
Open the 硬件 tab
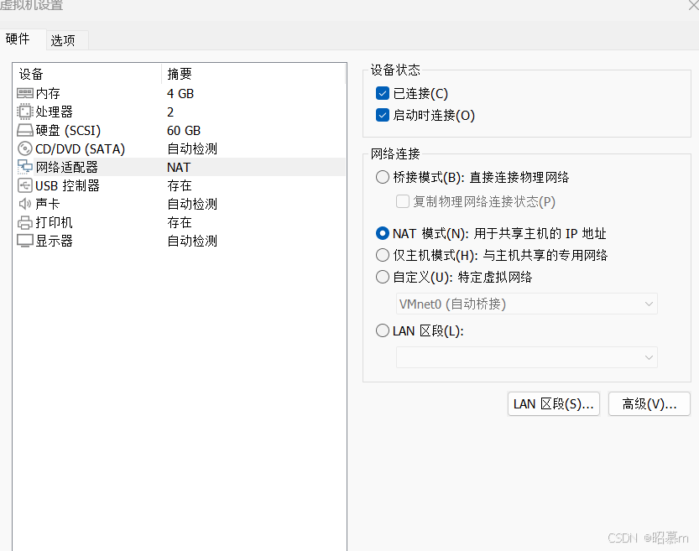click(x=18, y=39)
